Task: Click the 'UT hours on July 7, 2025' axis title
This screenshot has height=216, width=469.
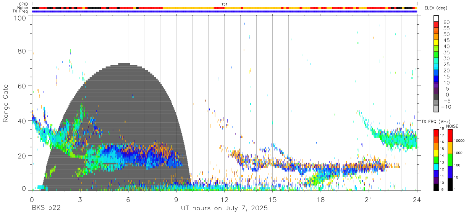Action: coord(224,209)
